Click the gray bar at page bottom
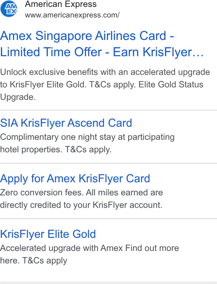217x284 pixels. click(x=109, y=283)
